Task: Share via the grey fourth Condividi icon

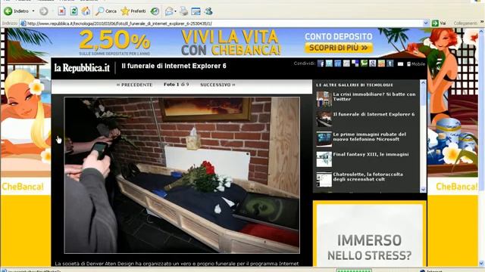Action: [x=346, y=63]
